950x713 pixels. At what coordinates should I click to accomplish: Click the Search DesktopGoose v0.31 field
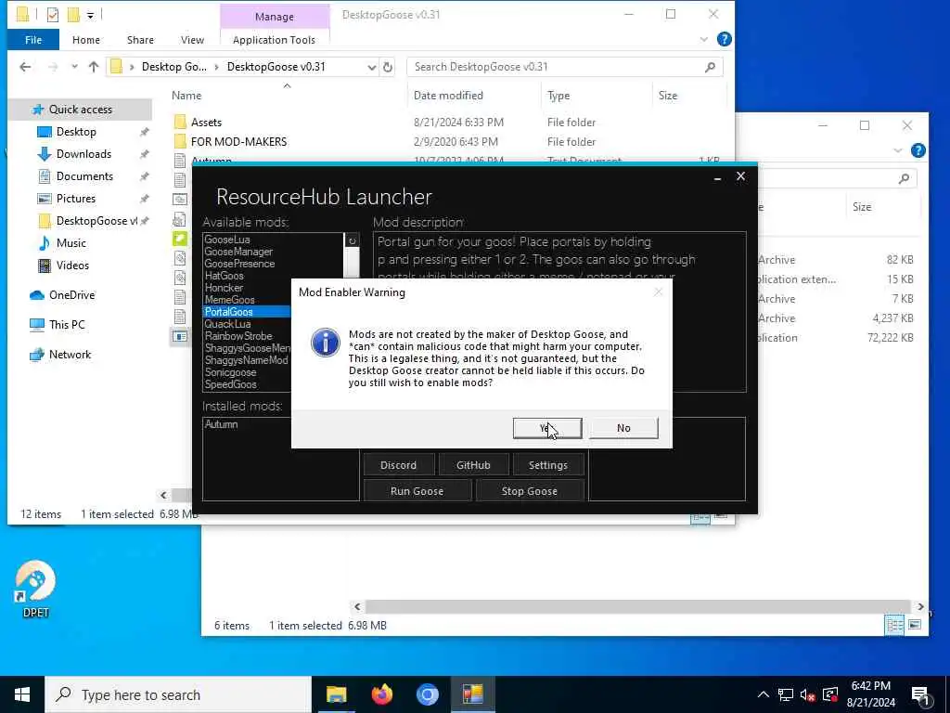pyautogui.click(x=565, y=67)
